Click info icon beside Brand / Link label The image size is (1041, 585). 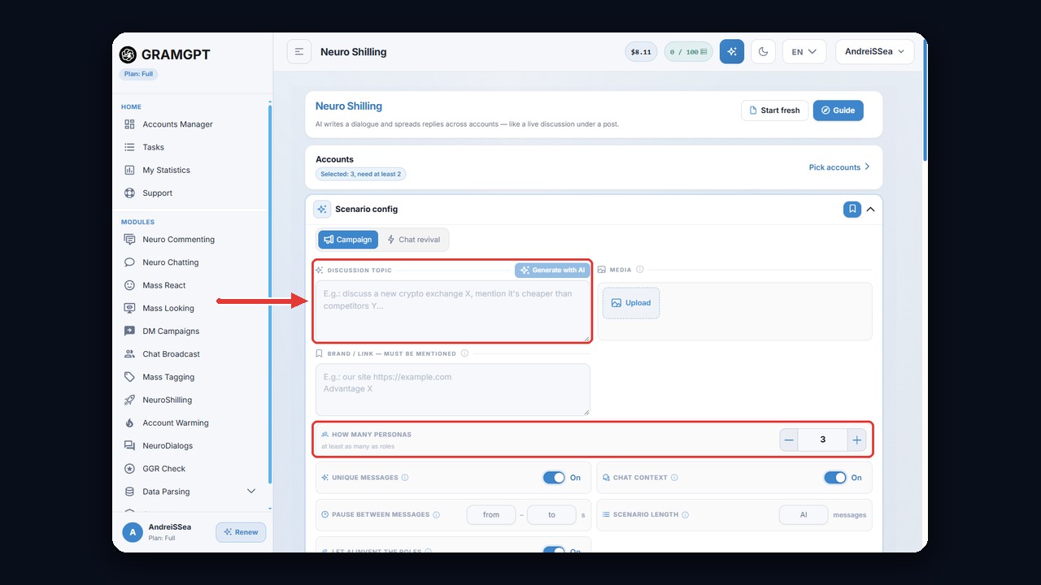464,353
